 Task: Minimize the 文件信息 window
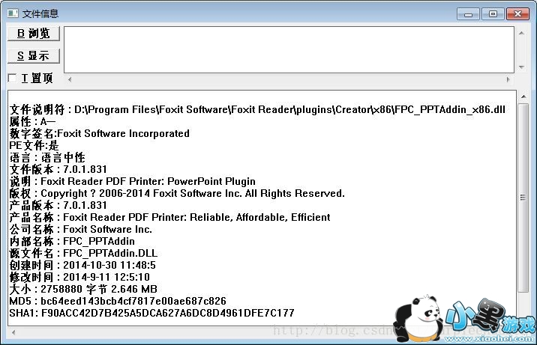[x=468, y=14]
